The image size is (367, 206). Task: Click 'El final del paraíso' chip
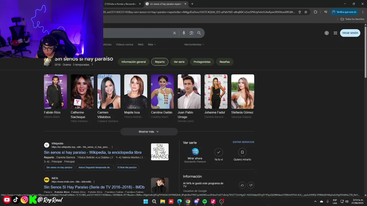pyautogui.click(x=127, y=167)
